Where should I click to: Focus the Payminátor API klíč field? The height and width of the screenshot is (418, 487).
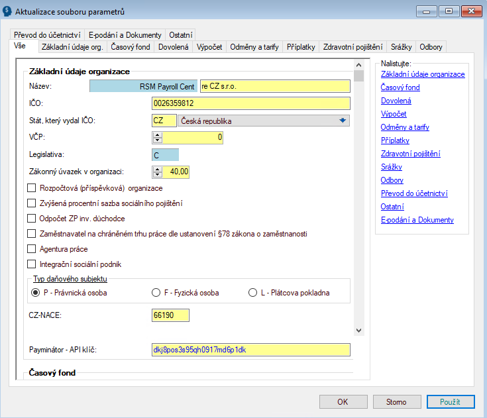tap(250, 349)
